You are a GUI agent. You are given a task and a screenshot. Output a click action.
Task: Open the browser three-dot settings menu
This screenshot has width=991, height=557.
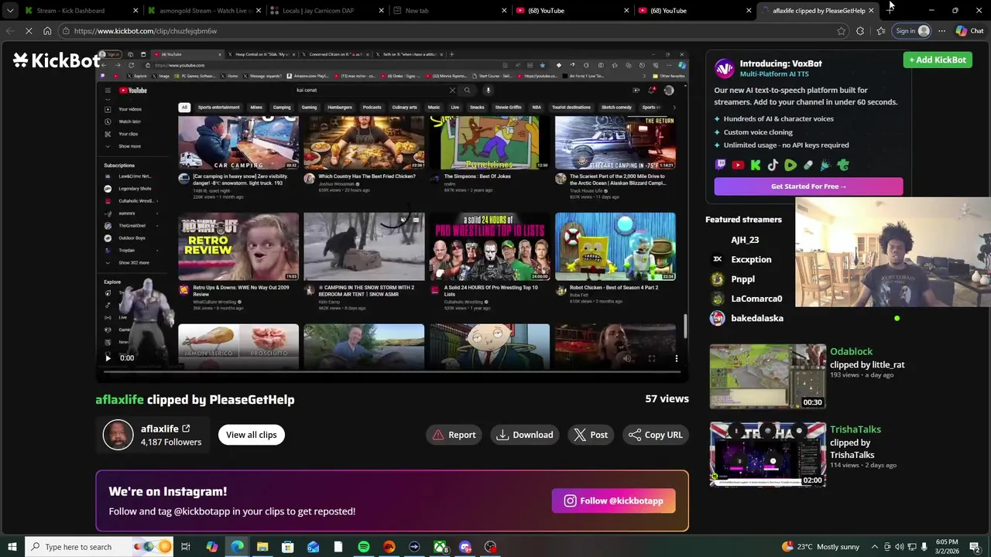tap(941, 31)
